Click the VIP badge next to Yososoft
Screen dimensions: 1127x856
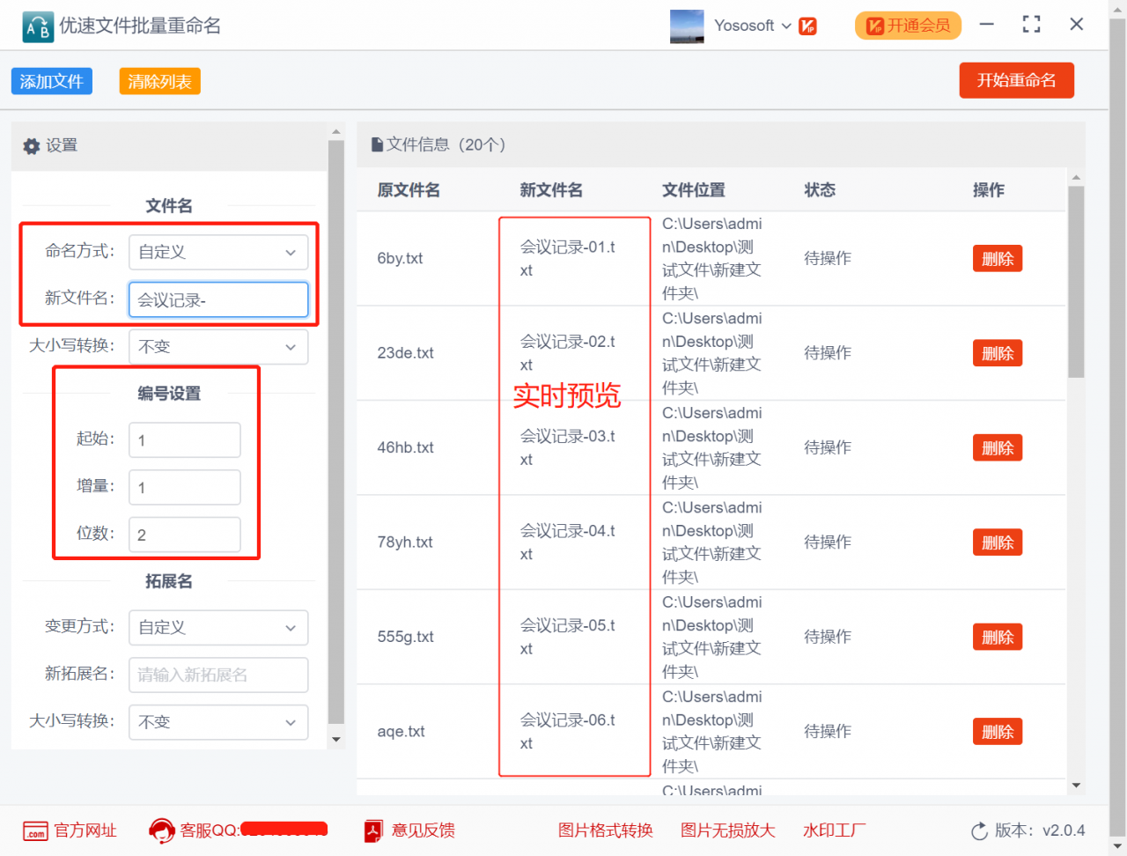click(807, 26)
